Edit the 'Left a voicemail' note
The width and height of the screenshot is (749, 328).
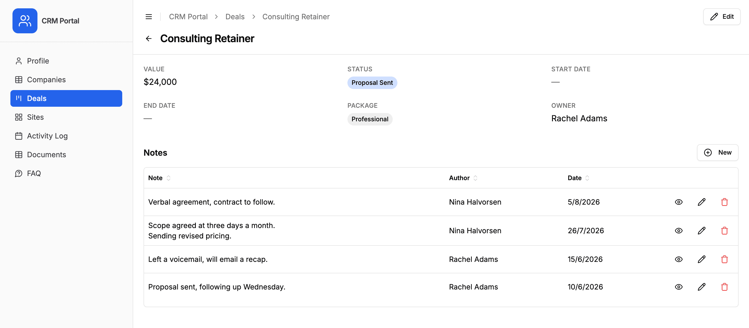[702, 259]
